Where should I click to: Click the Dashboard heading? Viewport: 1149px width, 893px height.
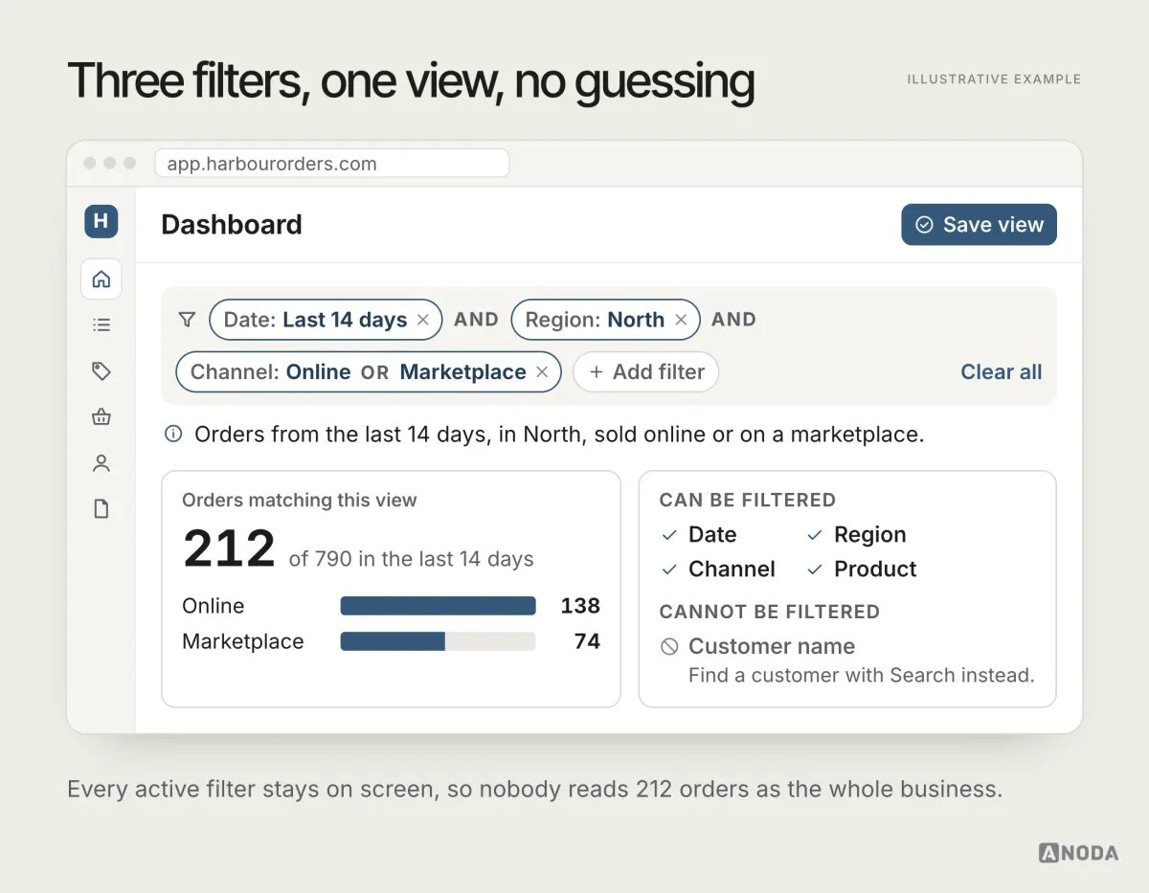coord(232,225)
